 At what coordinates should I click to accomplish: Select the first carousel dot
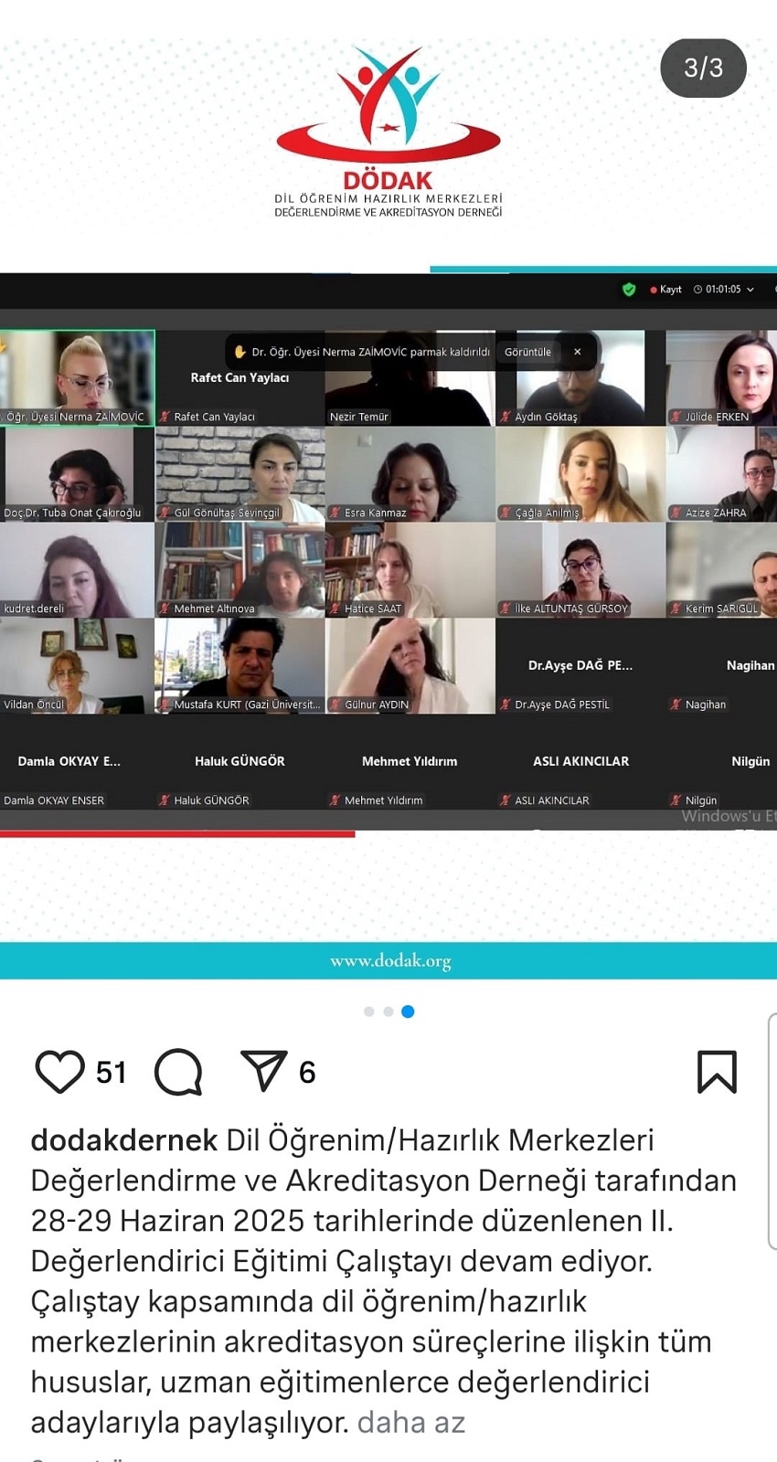click(369, 1012)
